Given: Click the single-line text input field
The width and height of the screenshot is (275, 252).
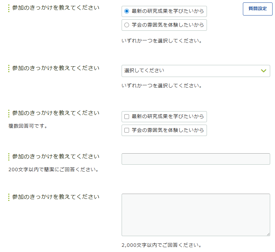Looking at the screenshot, I should click(196, 159).
